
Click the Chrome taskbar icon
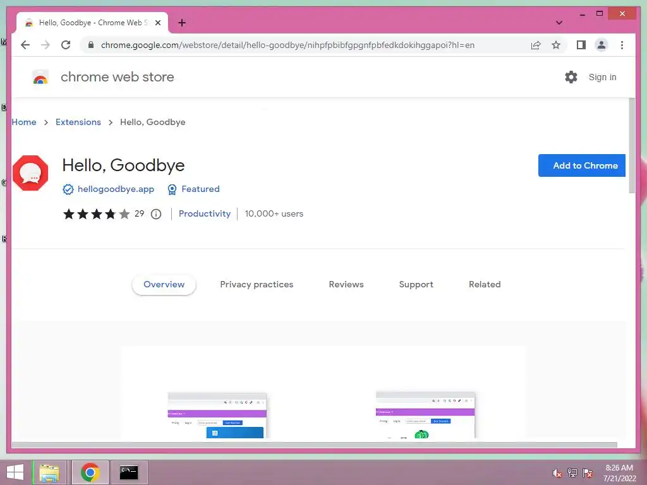(x=90, y=472)
